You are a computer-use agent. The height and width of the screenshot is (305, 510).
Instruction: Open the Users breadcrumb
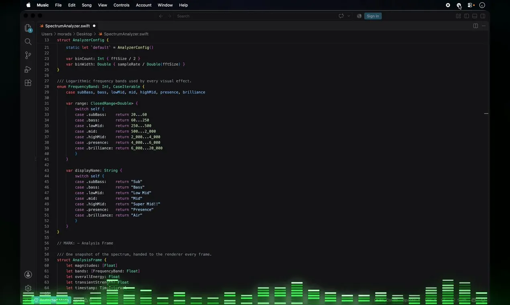(x=47, y=34)
